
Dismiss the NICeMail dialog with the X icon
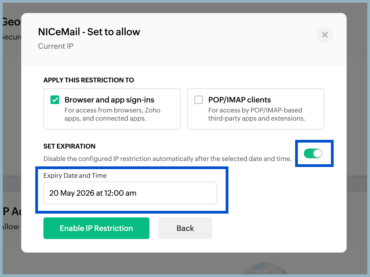pyautogui.click(x=325, y=35)
